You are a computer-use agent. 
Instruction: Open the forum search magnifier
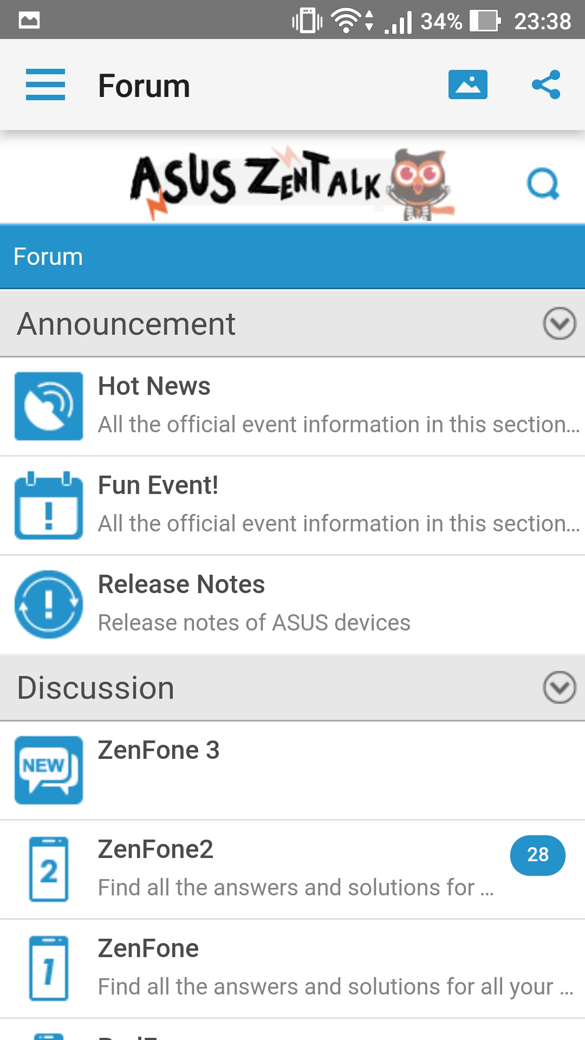point(543,184)
